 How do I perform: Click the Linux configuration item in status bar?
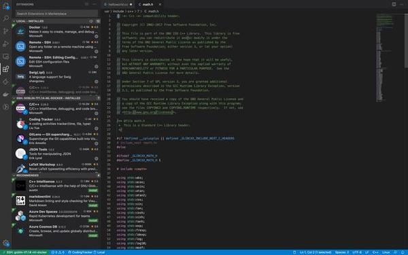[x=386, y=252]
